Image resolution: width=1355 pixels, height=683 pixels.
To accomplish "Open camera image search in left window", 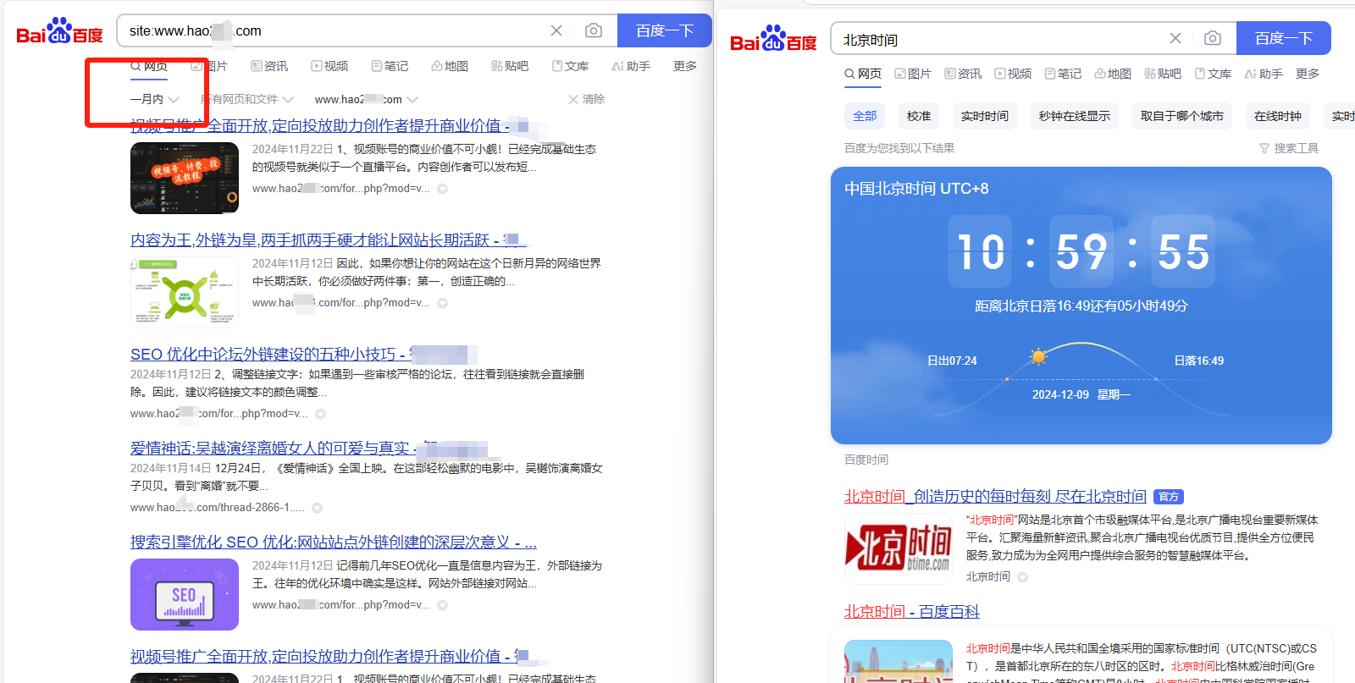I will (x=594, y=30).
